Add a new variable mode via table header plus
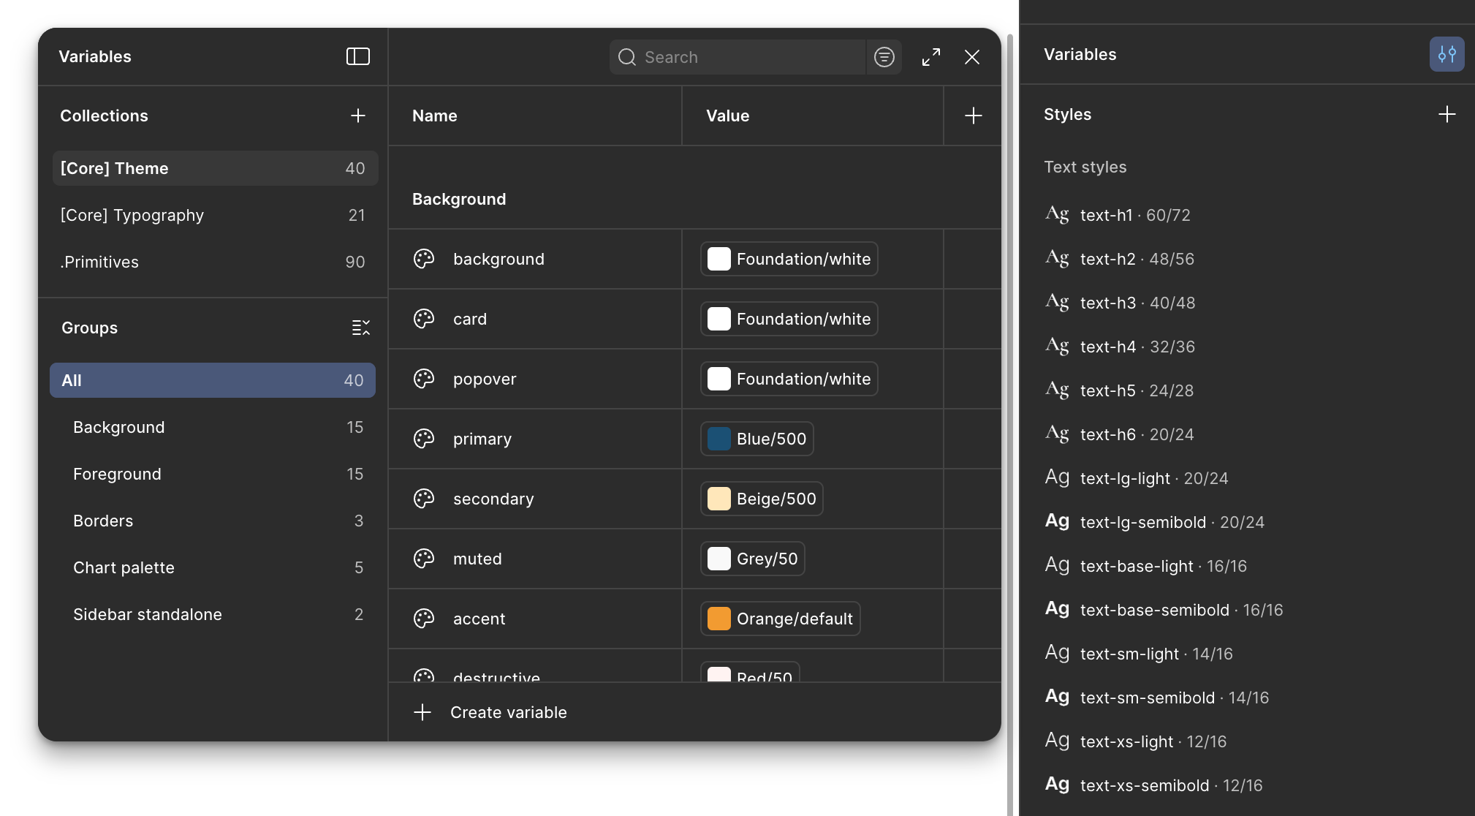Image resolution: width=1475 pixels, height=816 pixels. coord(973,116)
